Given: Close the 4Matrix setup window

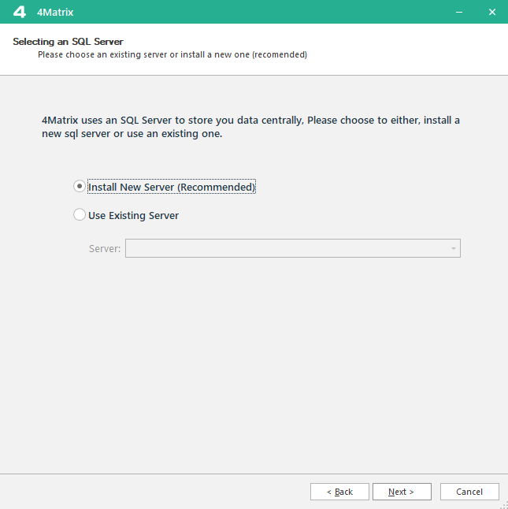Looking at the screenshot, I should click(x=491, y=12).
